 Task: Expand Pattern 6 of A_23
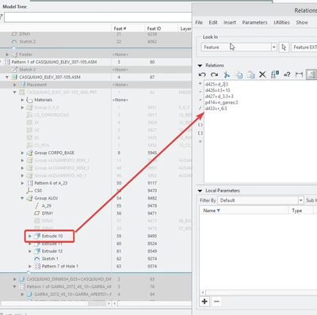coord(22,183)
